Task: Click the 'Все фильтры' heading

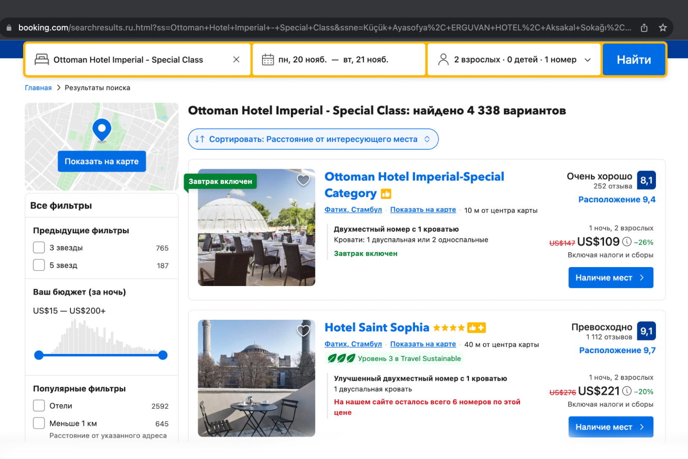Action: pos(61,205)
